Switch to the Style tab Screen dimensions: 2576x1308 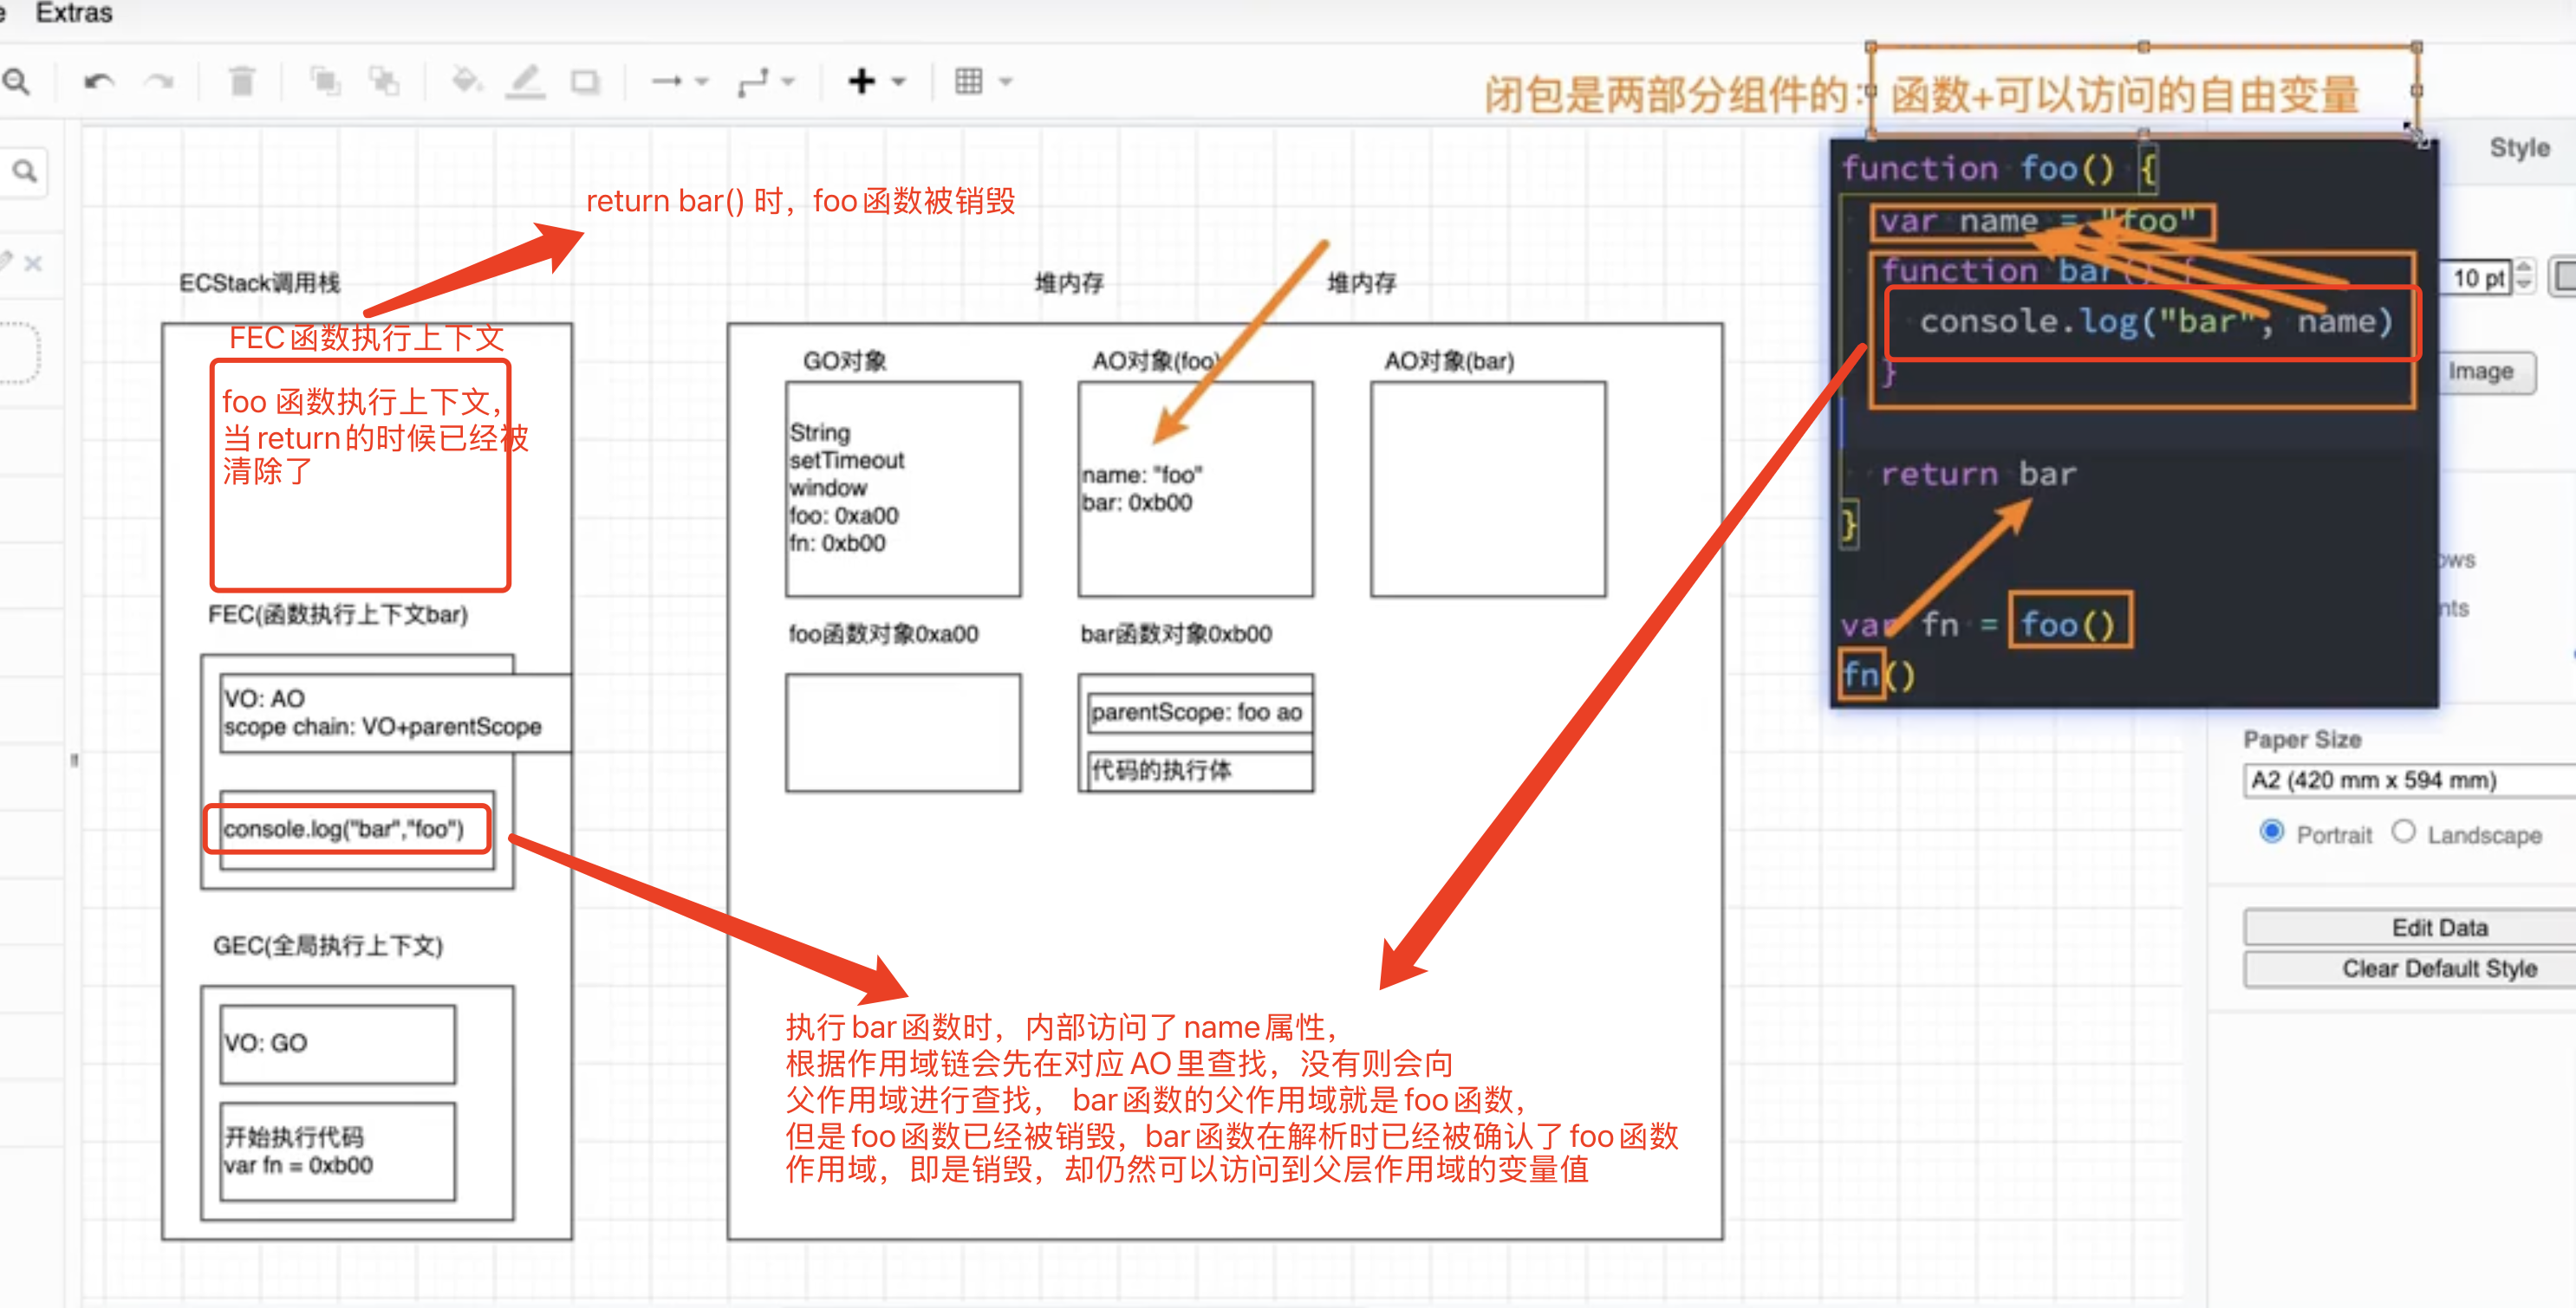pos(2519,148)
